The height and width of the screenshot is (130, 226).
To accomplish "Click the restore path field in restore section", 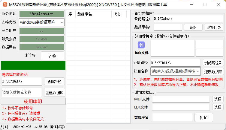I will pos(175,63).
